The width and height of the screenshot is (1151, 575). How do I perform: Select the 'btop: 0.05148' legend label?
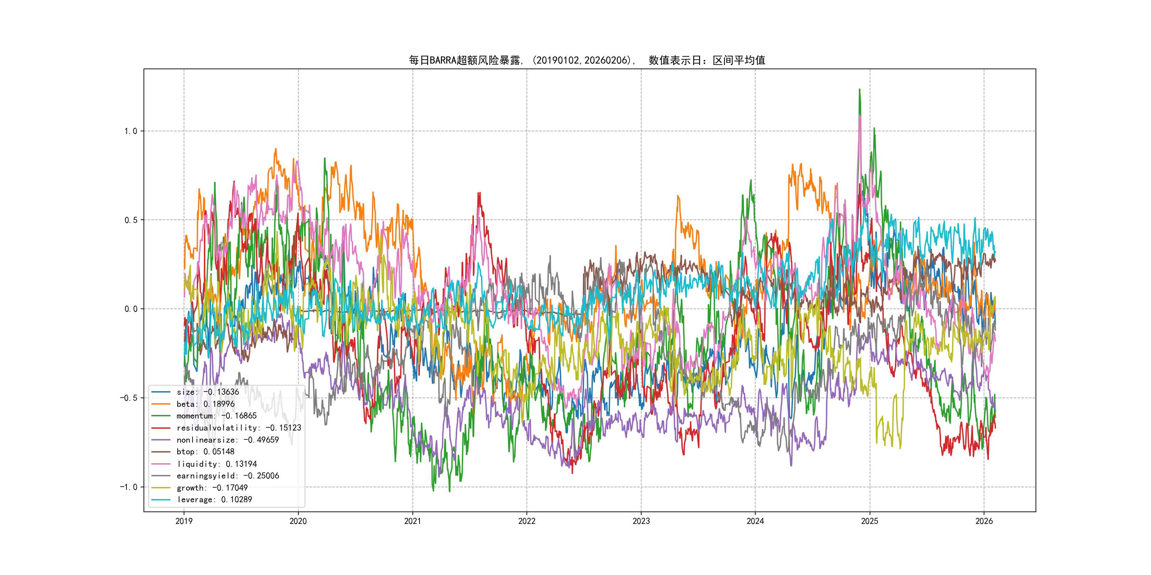(x=206, y=452)
